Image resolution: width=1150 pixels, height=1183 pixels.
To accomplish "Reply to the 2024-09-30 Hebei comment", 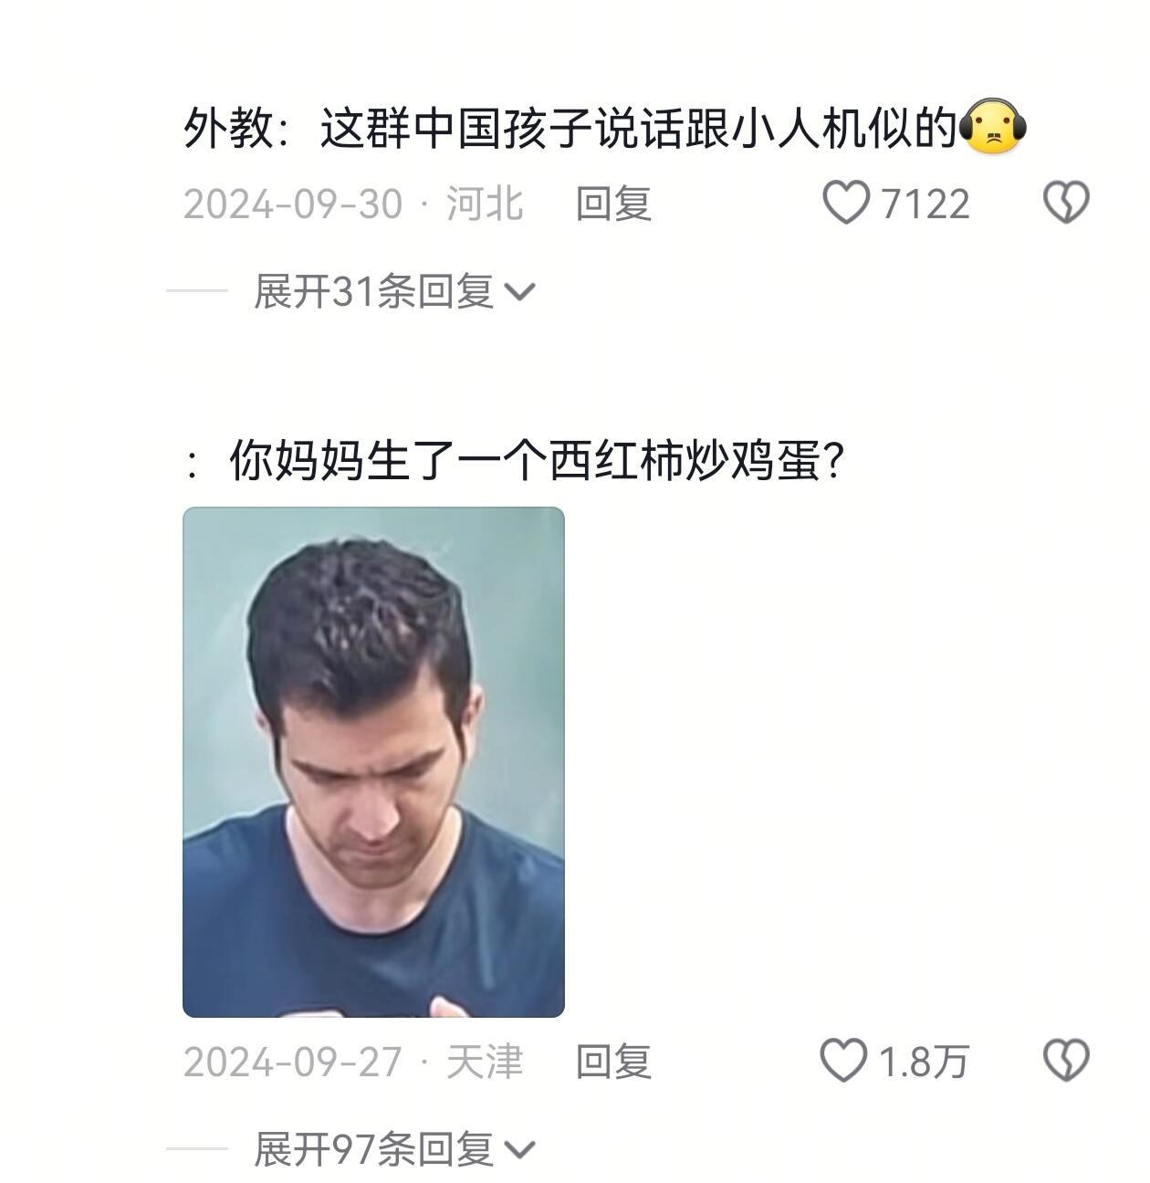I will 613,203.
